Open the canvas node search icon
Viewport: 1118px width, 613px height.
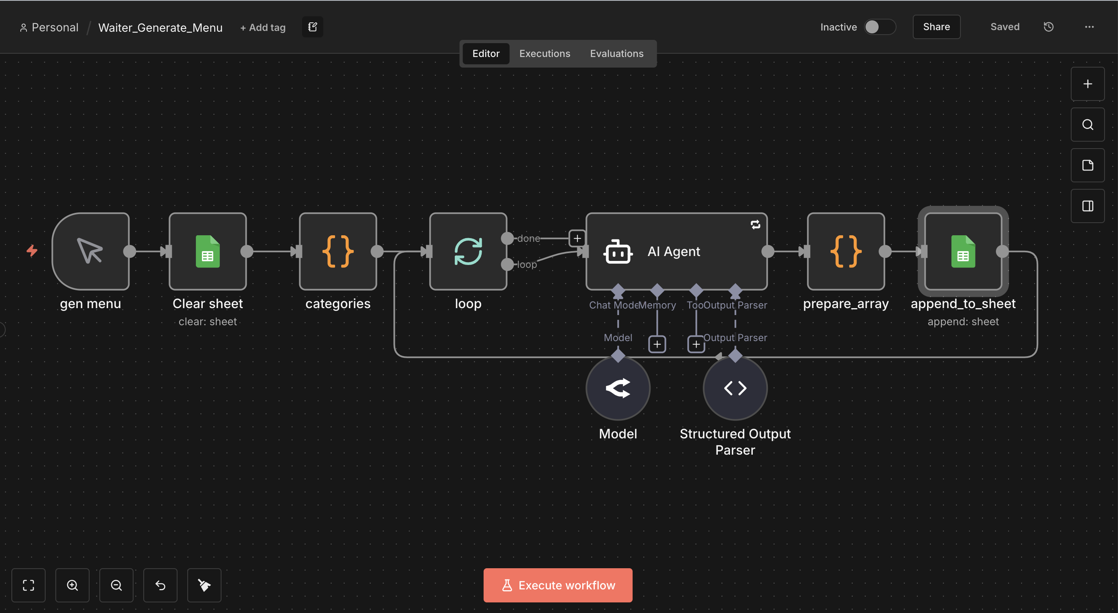[x=1087, y=125]
